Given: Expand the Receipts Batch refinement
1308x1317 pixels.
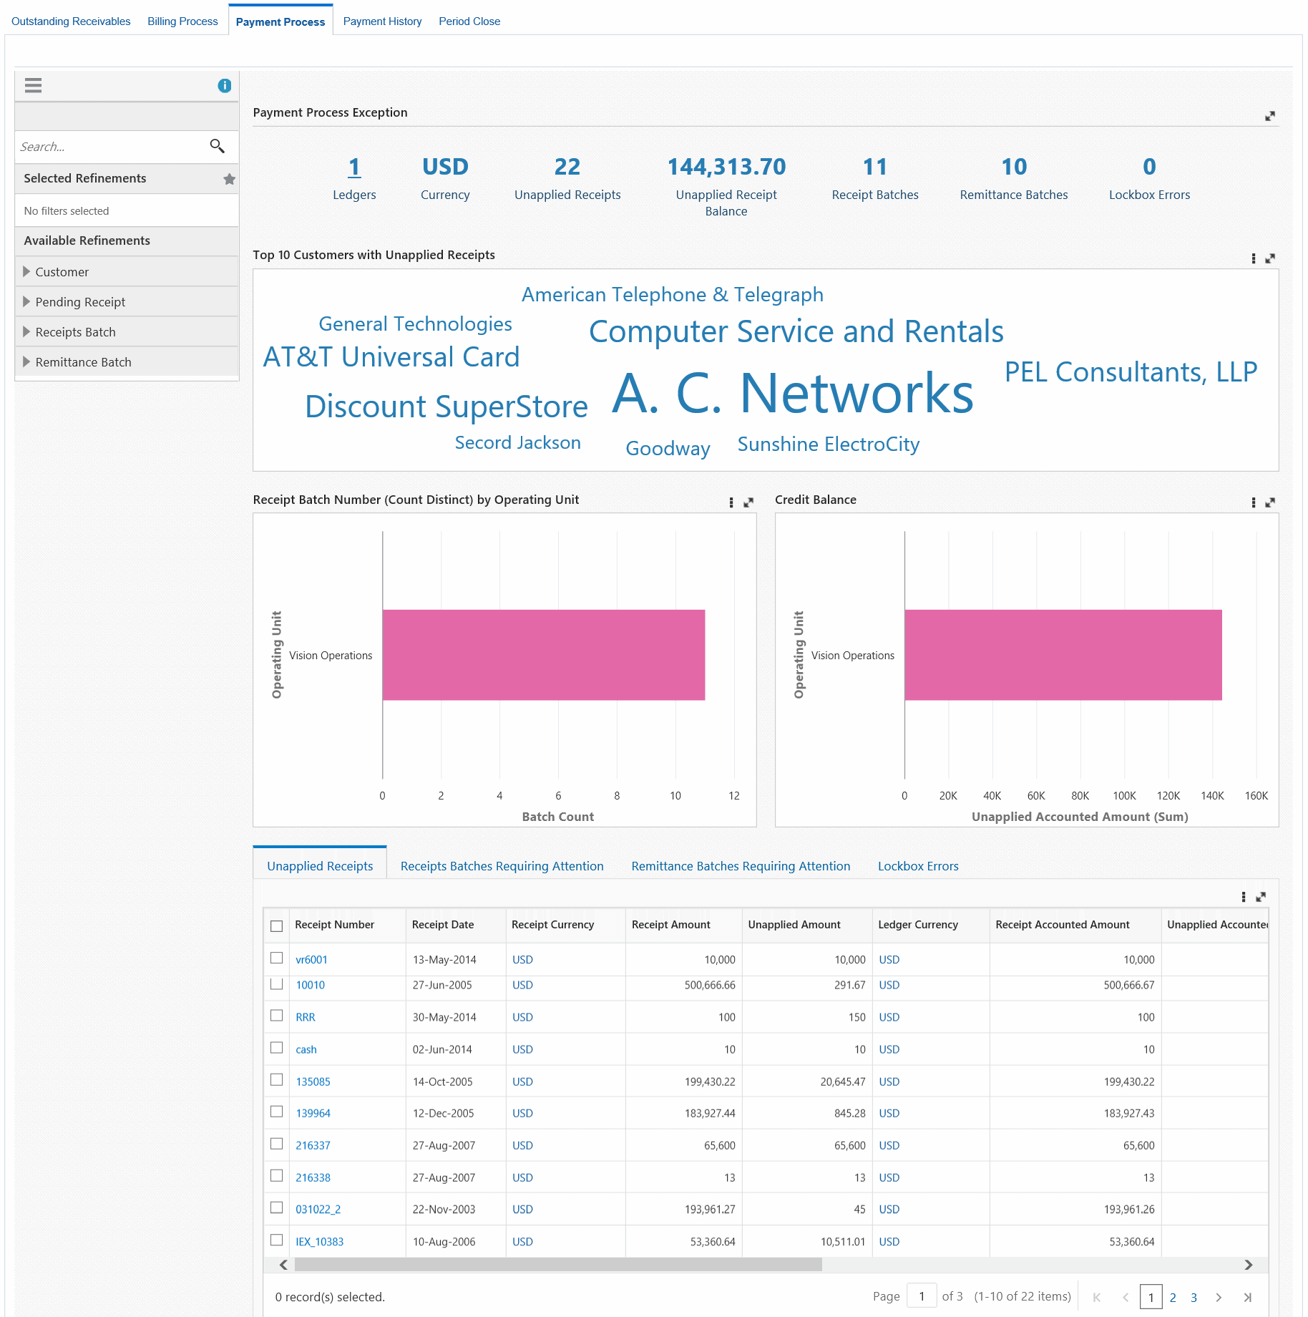Looking at the screenshot, I should 26,331.
